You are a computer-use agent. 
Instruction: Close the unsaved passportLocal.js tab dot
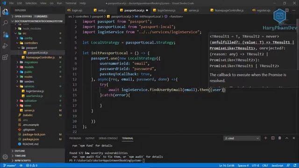point(147,10)
